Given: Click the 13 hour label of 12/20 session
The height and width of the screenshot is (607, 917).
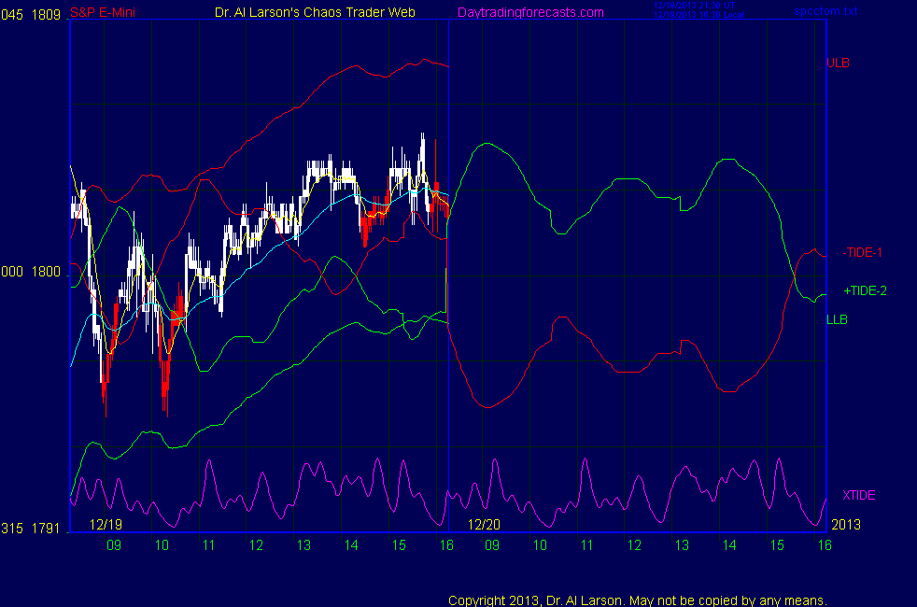Looking at the screenshot, I should (x=682, y=545).
